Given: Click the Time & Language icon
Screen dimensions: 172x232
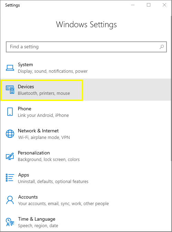Looking at the screenshot, I should click(x=10, y=222).
